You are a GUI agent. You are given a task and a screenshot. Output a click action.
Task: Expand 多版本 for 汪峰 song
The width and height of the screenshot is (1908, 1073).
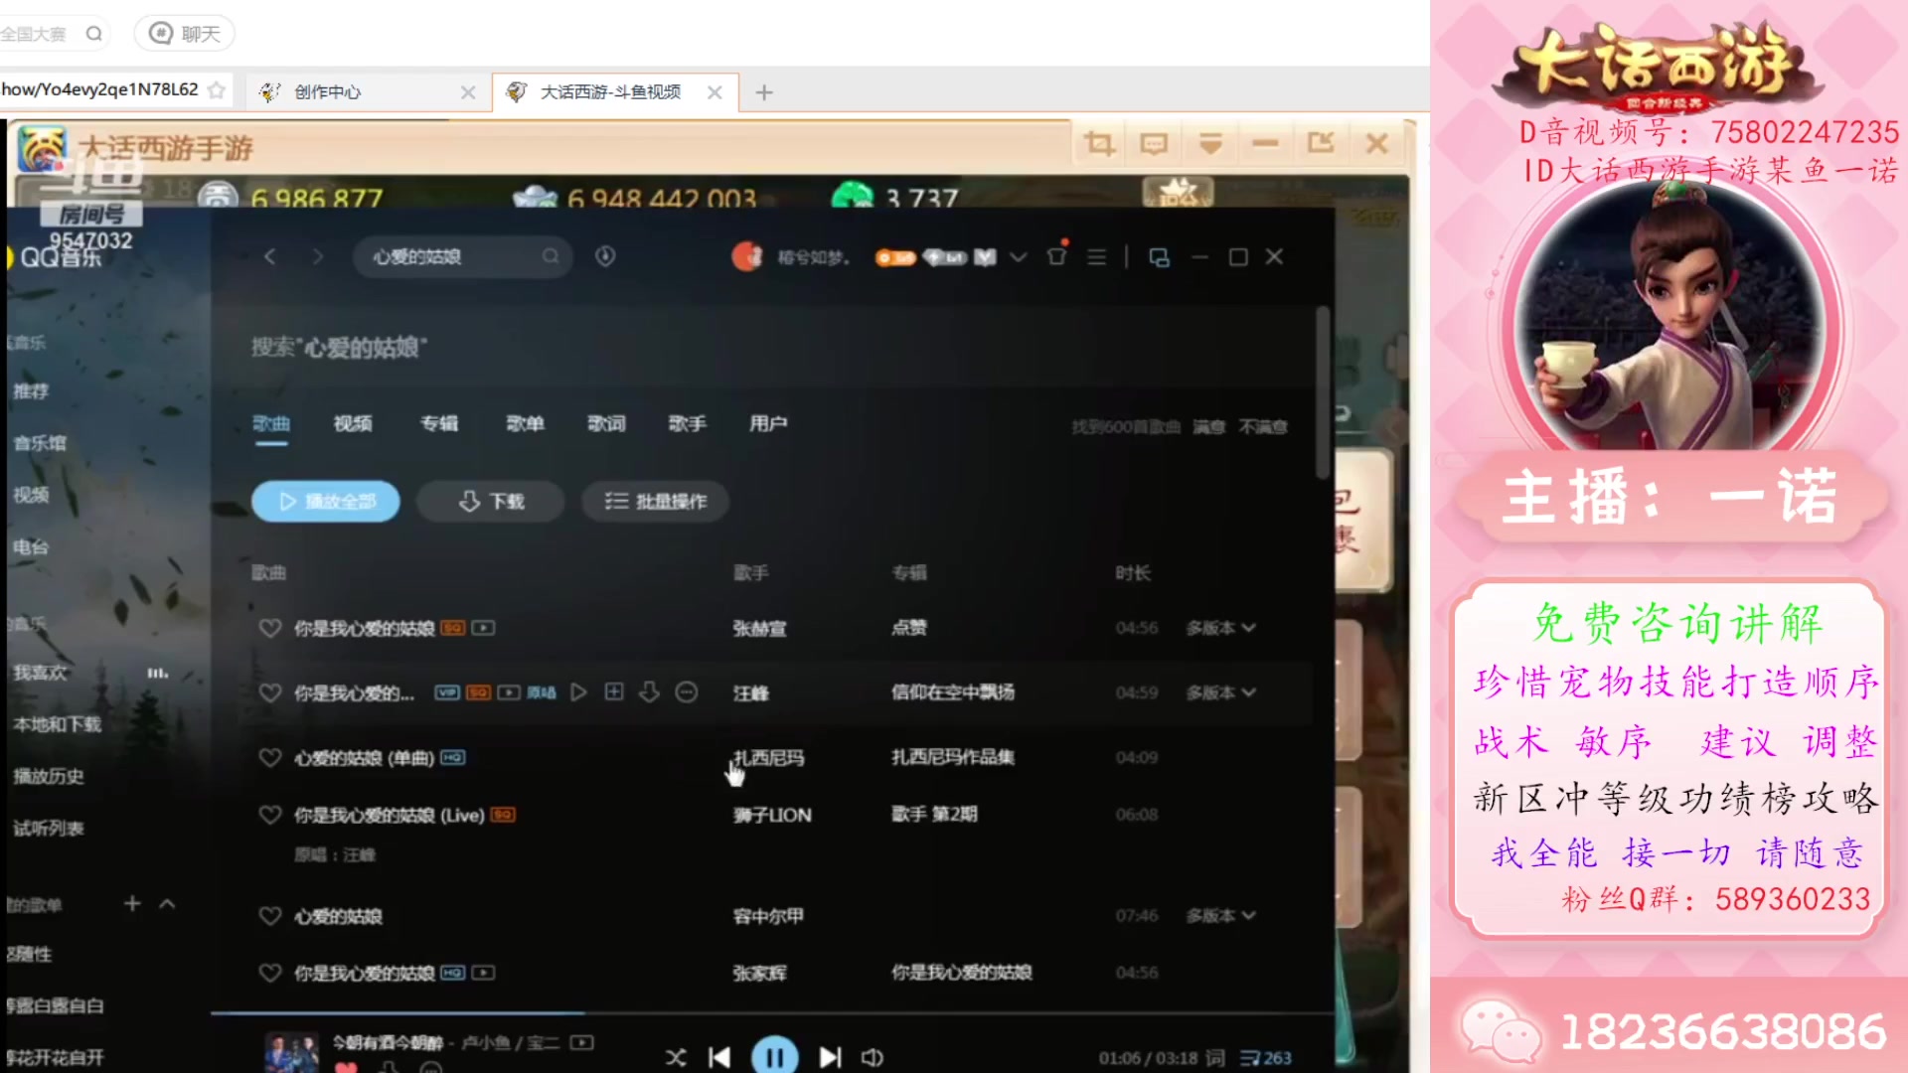coord(1220,692)
